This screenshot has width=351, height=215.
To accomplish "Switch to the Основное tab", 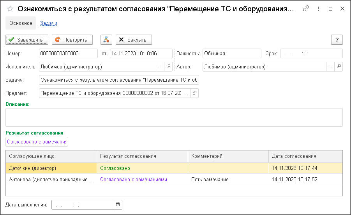I will pyautogui.click(x=21, y=23).
